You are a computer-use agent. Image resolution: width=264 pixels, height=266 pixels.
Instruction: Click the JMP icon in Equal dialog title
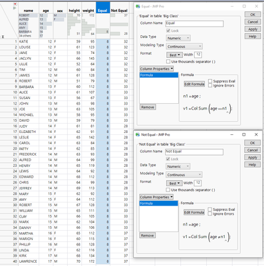(138, 7)
